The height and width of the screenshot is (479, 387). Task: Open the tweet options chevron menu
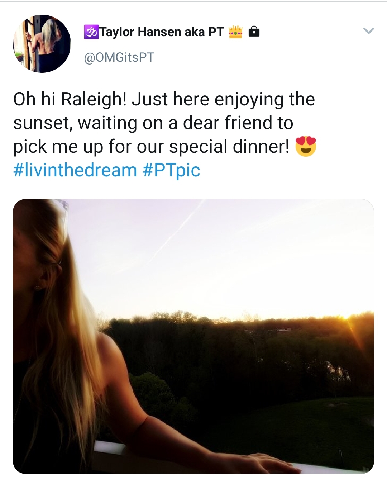[368, 31]
